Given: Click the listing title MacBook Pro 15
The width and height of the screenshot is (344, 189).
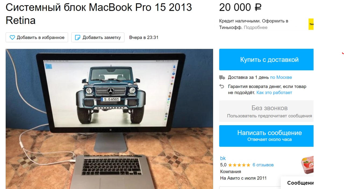Looking at the screenshot, I should (99, 14).
